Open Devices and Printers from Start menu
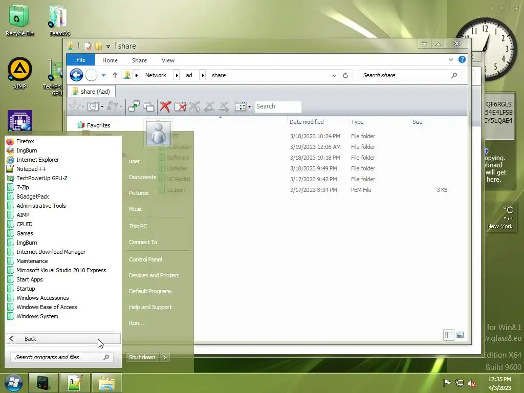524x393 pixels. (x=154, y=275)
